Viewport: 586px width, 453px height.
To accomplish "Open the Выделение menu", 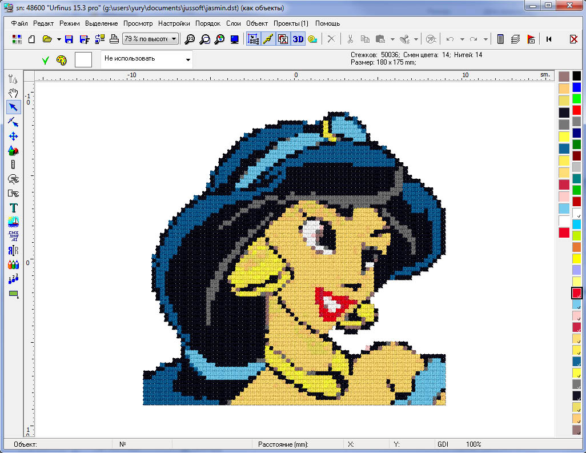I will click(101, 23).
